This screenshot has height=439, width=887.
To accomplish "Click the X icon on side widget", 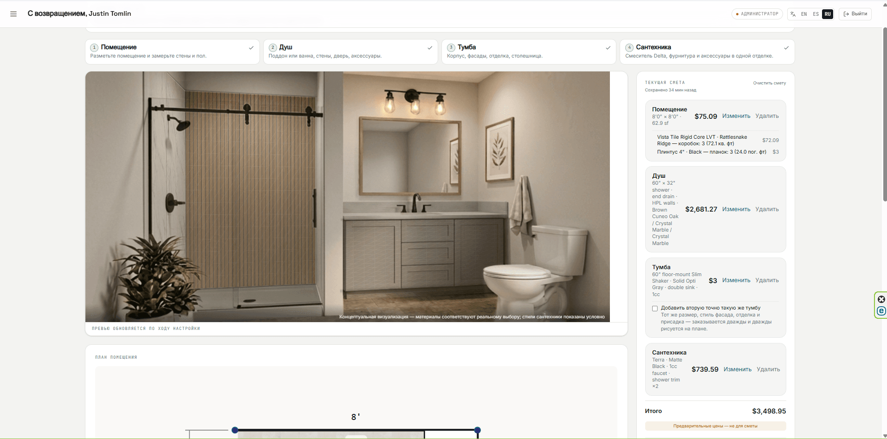I will [x=881, y=299].
